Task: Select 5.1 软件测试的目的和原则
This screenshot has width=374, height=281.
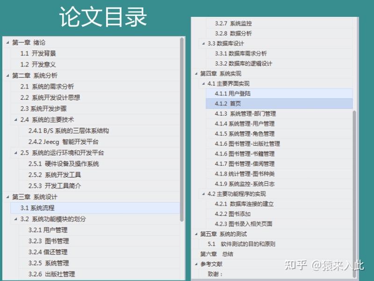Action: (x=241, y=244)
